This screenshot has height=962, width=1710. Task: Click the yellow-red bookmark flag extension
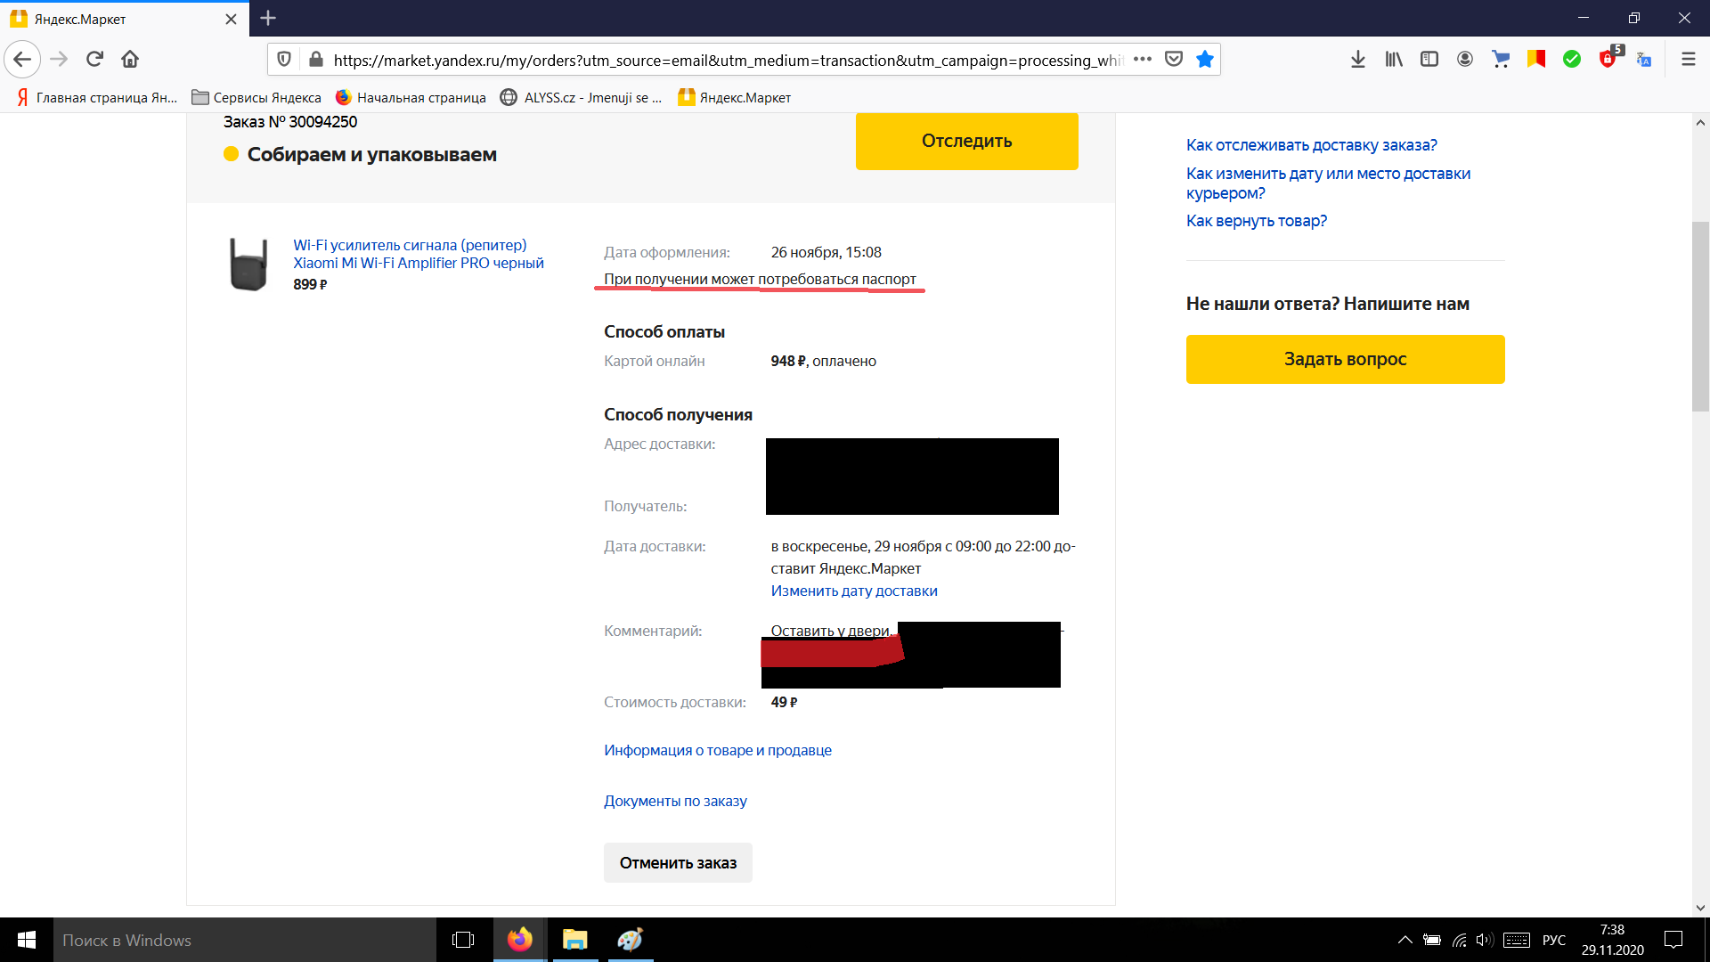[x=1536, y=60]
